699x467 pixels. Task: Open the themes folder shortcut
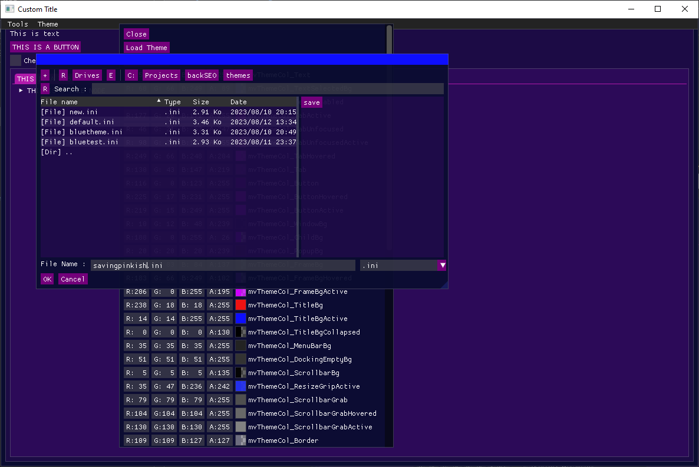point(238,75)
